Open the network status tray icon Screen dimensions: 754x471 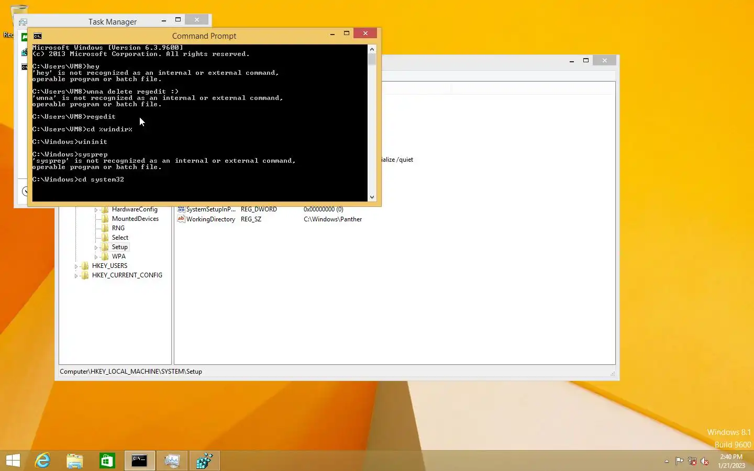point(692,461)
